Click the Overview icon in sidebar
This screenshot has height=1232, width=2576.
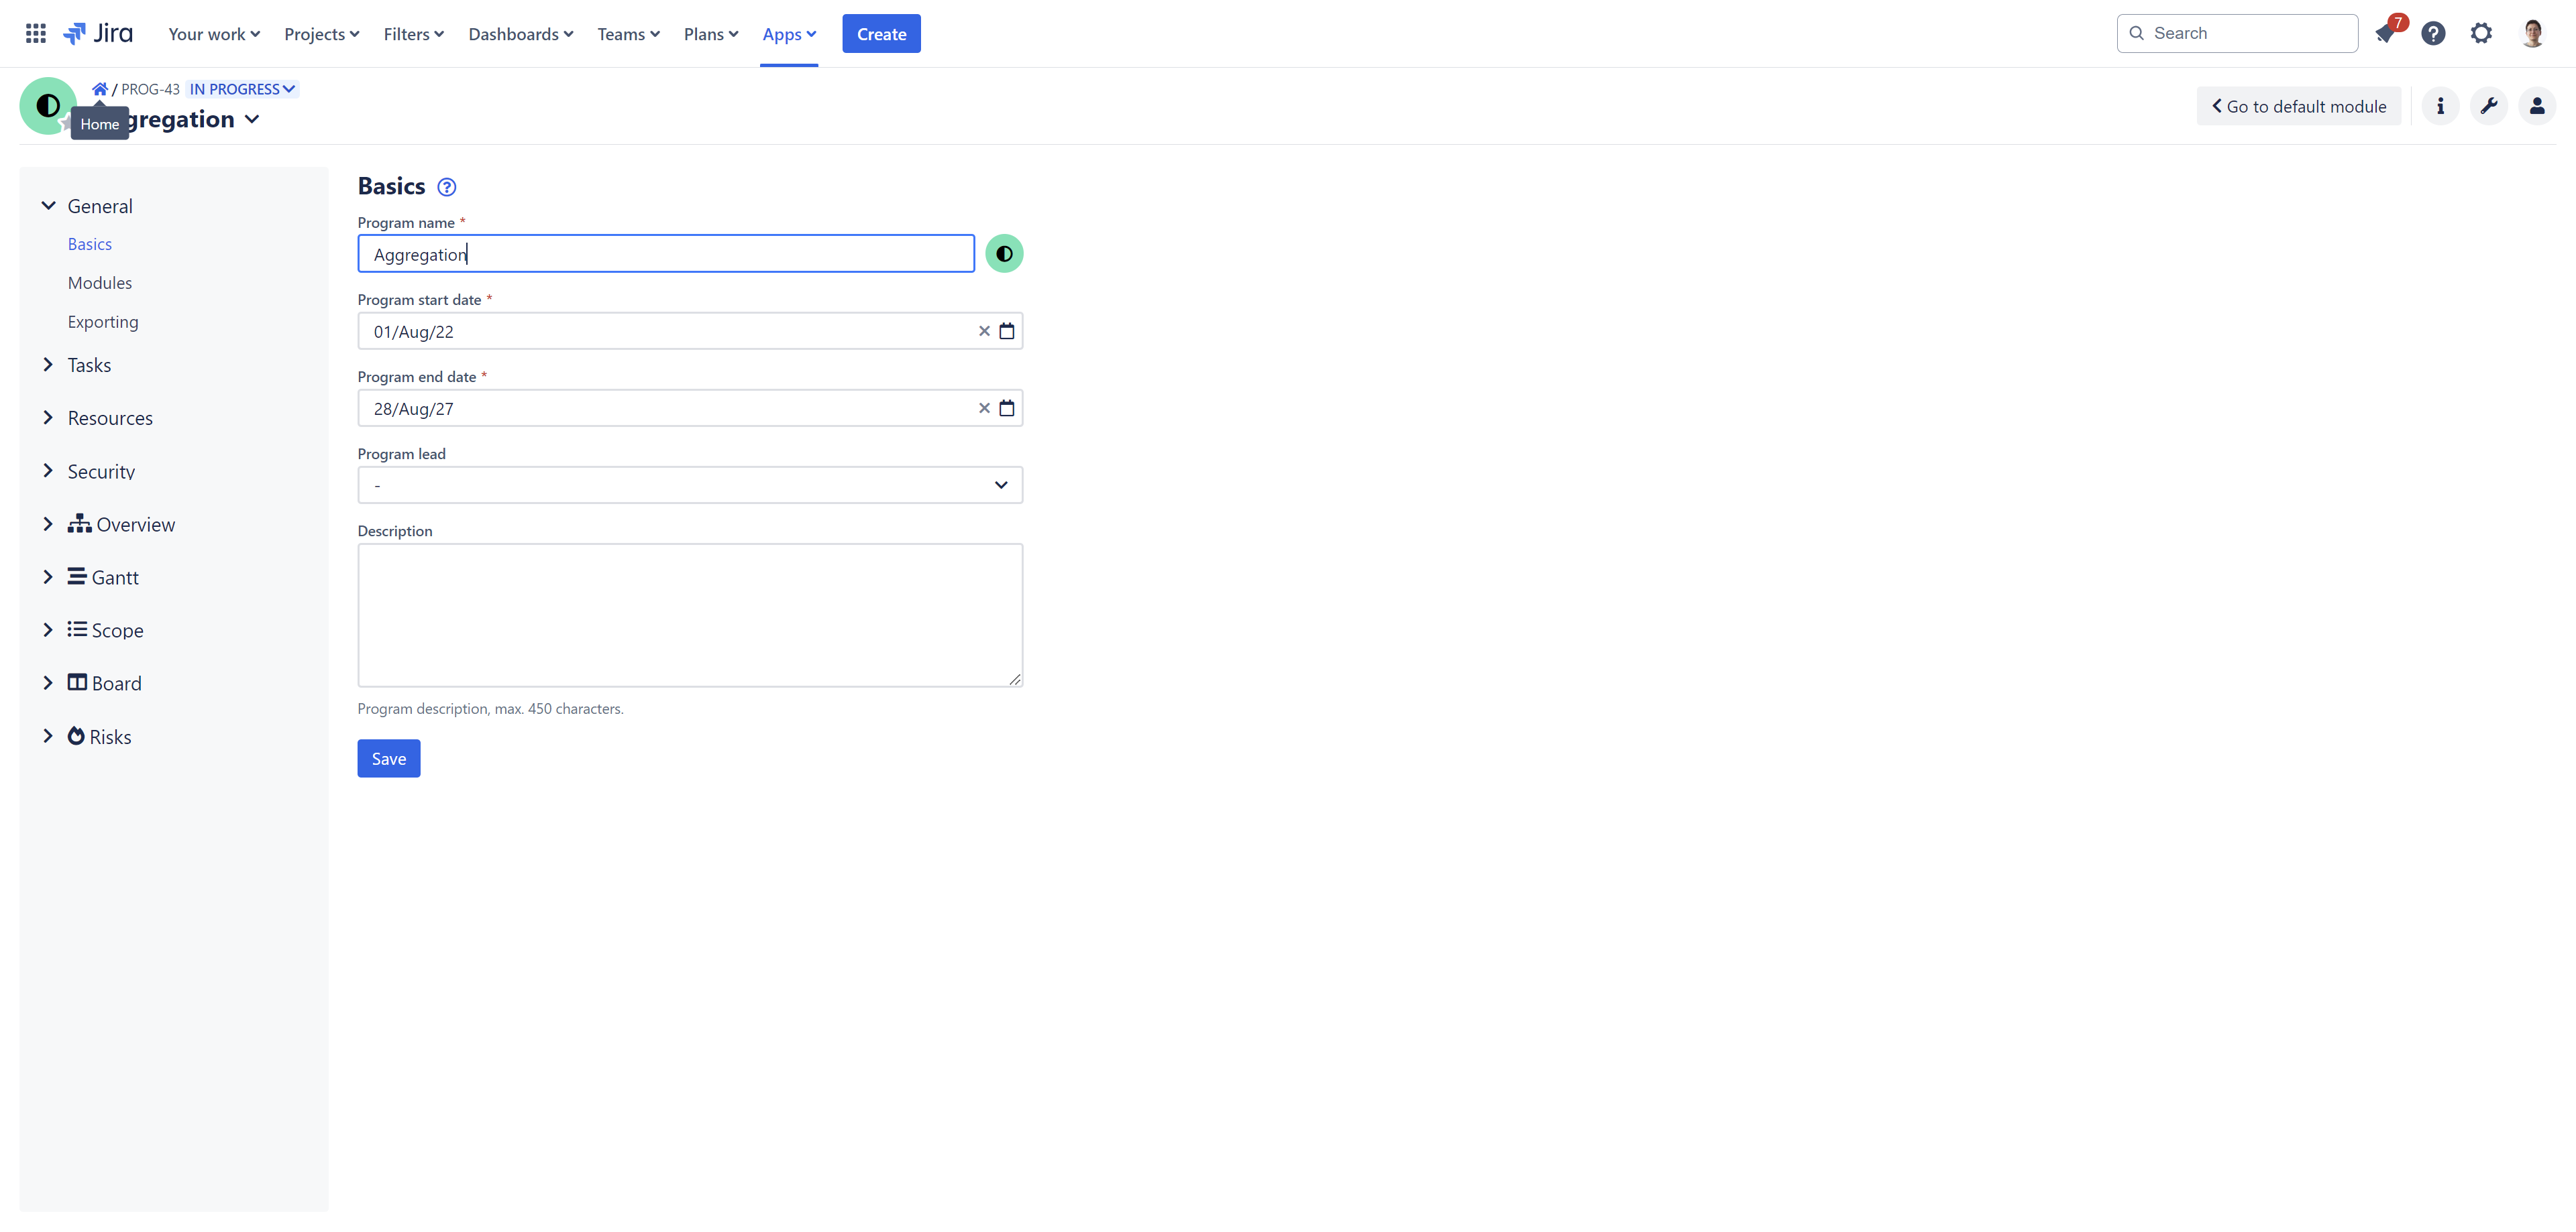tap(77, 523)
